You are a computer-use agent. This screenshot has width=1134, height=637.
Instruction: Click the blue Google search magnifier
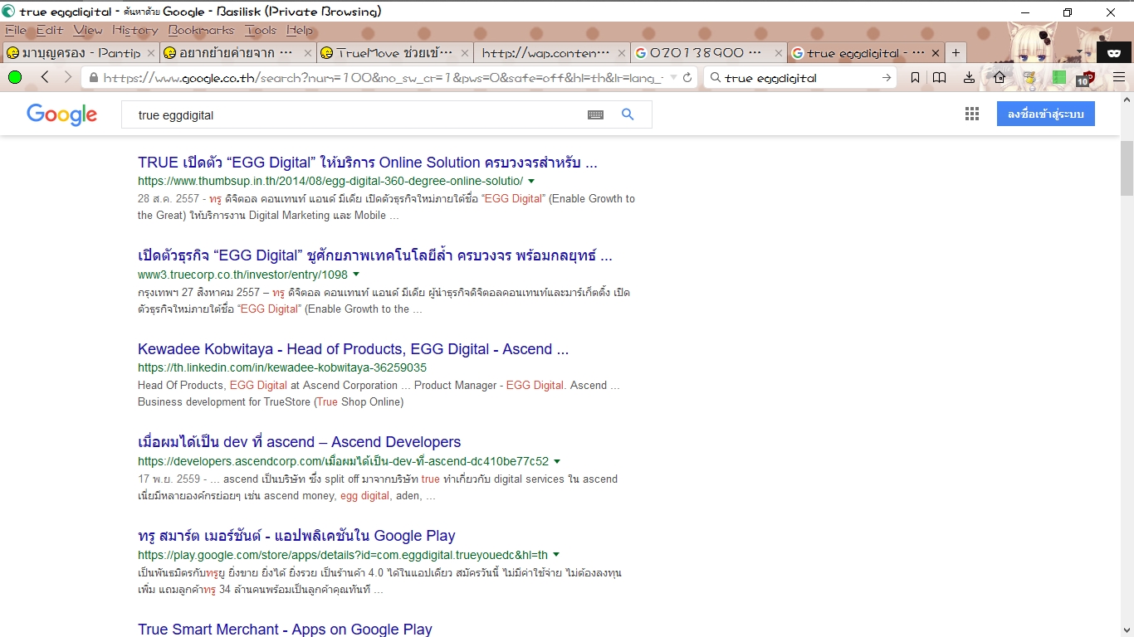628,114
